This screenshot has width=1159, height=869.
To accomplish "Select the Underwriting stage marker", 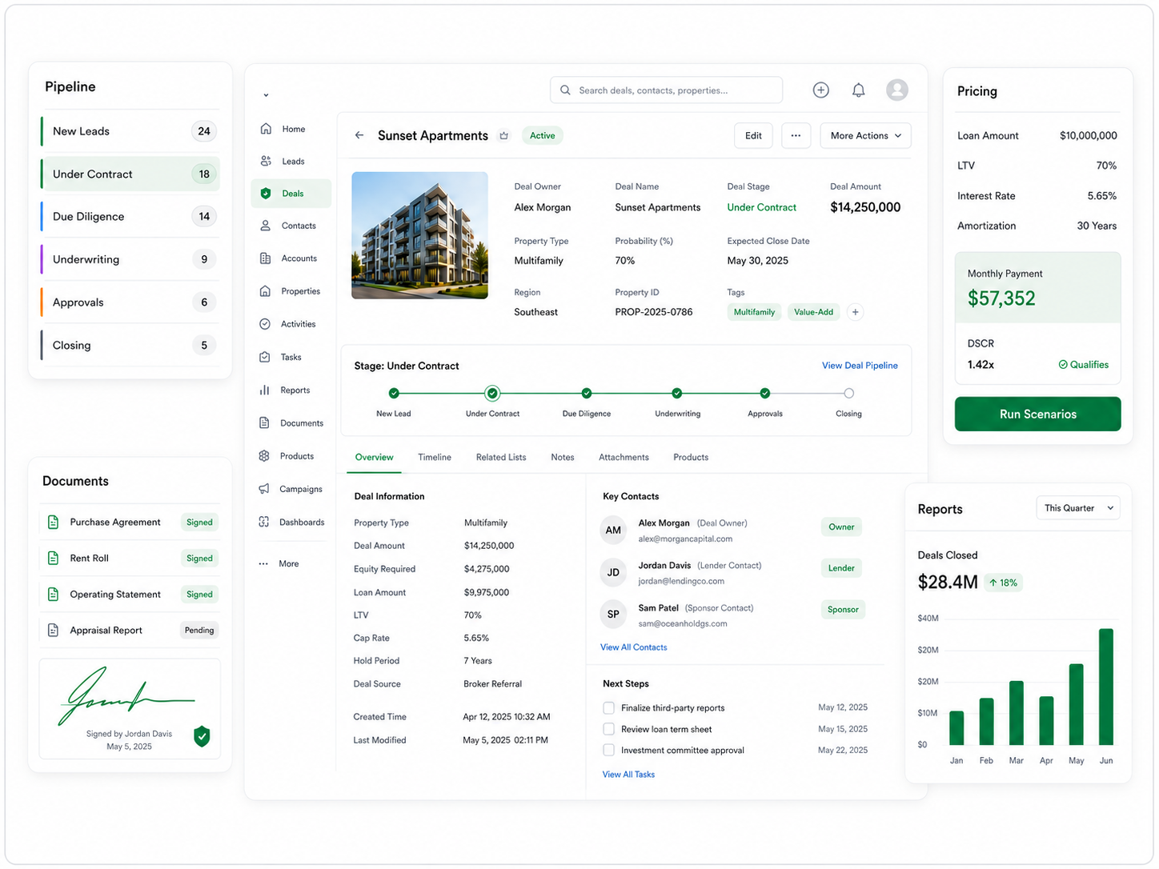I will click(x=677, y=393).
